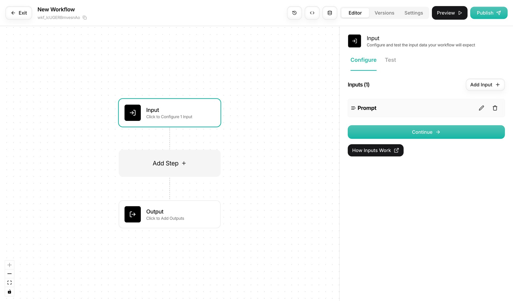Publish the workflow

[x=489, y=13]
